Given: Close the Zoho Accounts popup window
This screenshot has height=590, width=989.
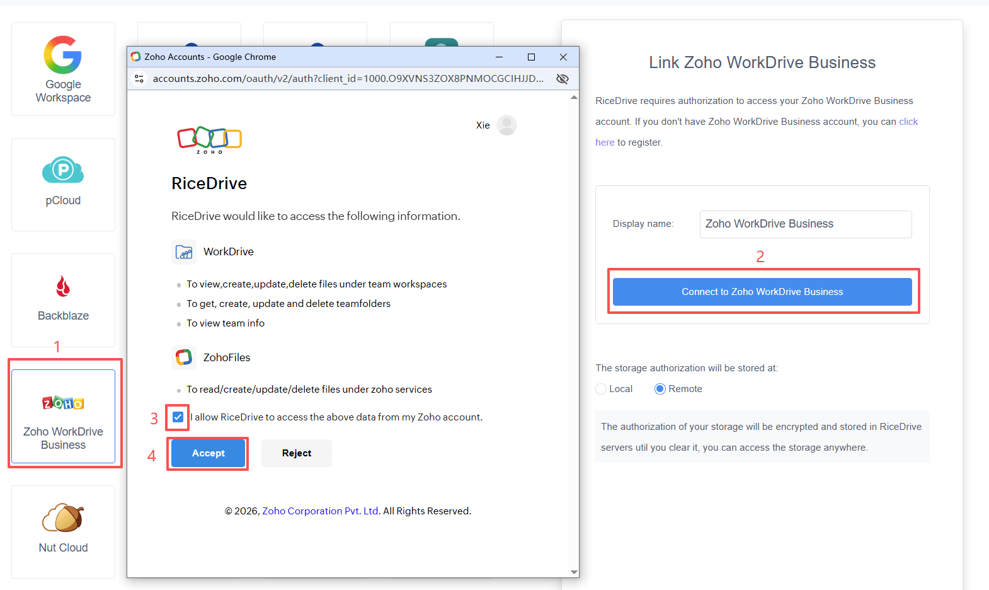Looking at the screenshot, I should coord(563,57).
